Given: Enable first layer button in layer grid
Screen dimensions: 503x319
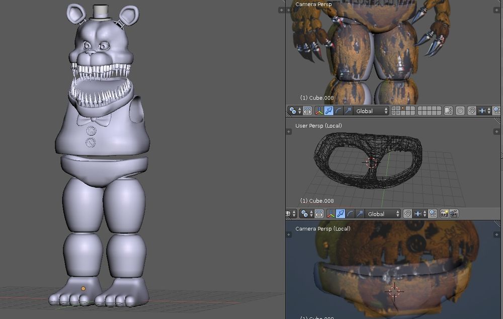Looking at the screenshot, I should [x=394, y=109].
